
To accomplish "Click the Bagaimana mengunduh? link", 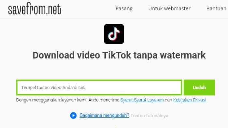I will coord(104,116).
